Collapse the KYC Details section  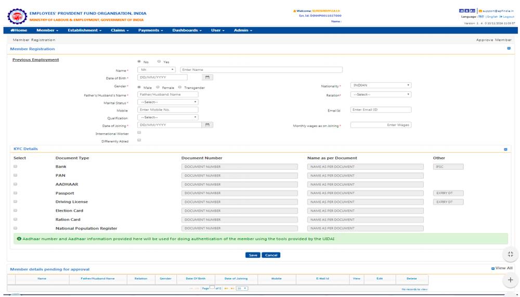505,149
